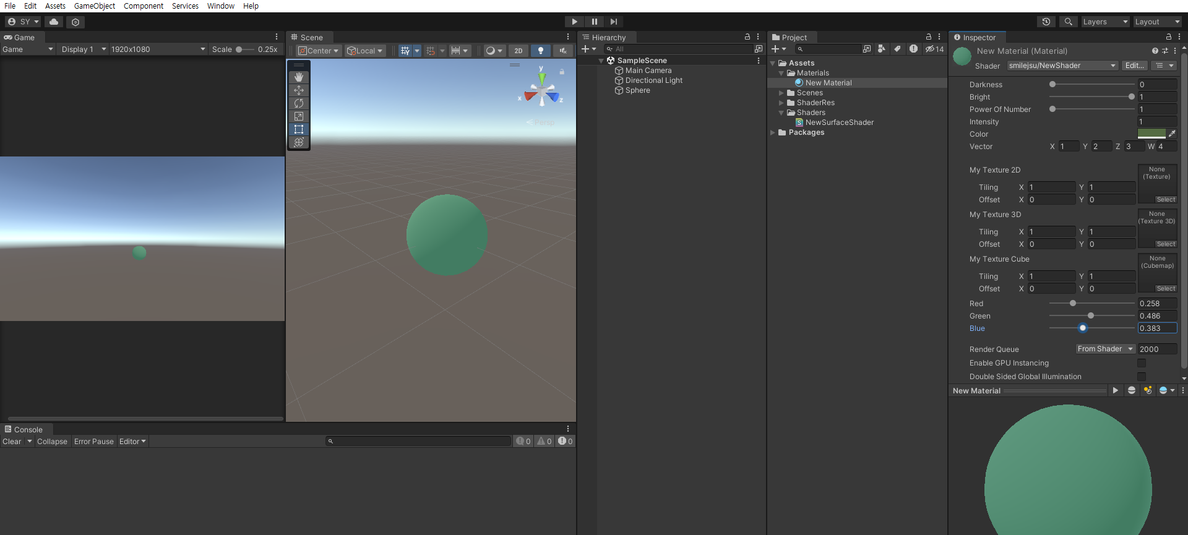The width and height of the screenshot is (1188, 535).
Task: Open the undo history icon
Action: point(1046,22)
